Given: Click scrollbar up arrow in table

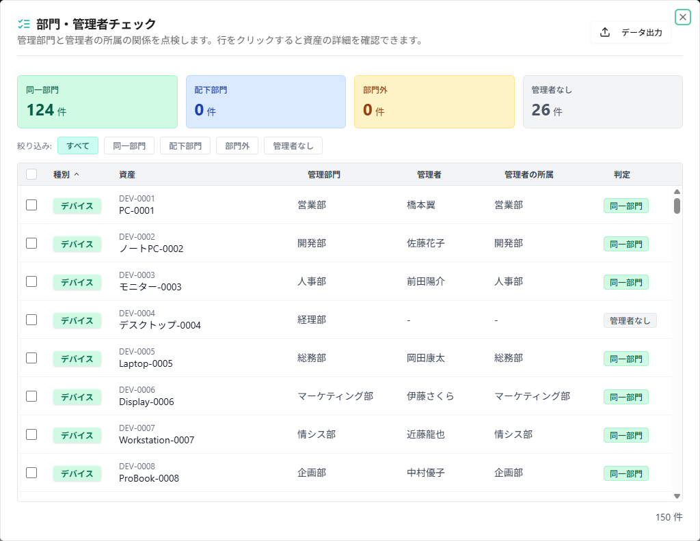Looking at the screenshot, I should pyautogui.click(x=677, y=191).
